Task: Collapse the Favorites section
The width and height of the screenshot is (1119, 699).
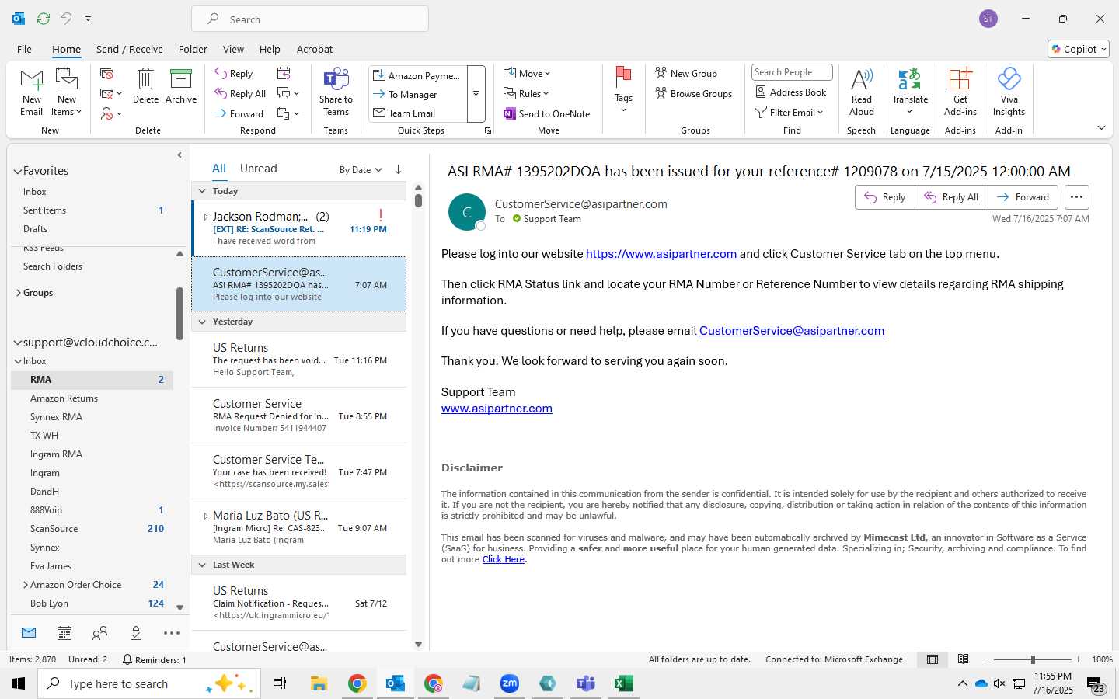Action: 17,171
